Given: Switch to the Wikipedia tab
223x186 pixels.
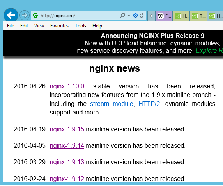Looking at the screenshot, I should pos(164,16).
